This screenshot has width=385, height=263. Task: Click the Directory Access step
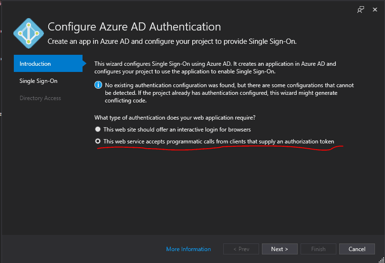tap(40, 98)
